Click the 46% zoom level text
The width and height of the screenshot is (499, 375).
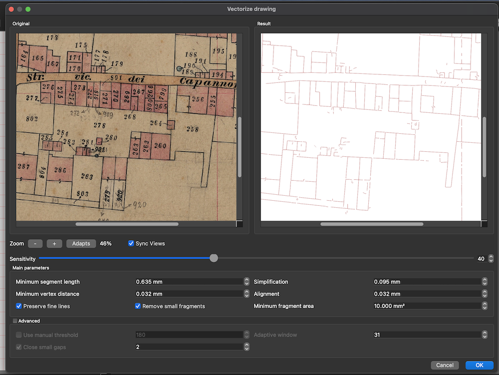point(106,244)
